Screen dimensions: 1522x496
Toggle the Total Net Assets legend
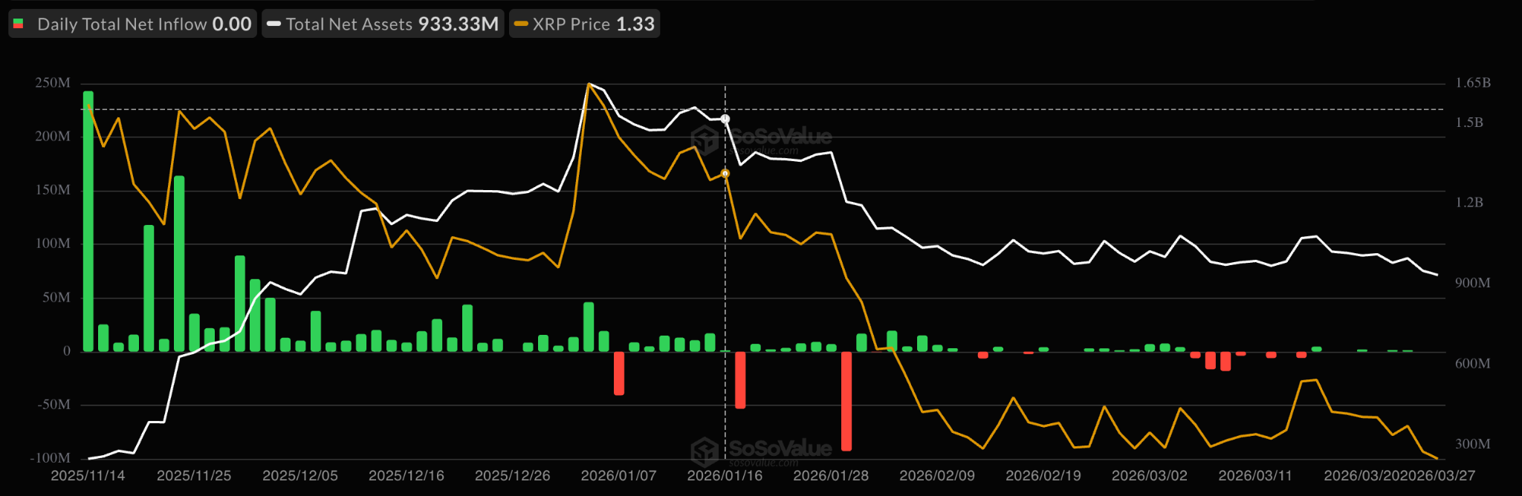383,24
